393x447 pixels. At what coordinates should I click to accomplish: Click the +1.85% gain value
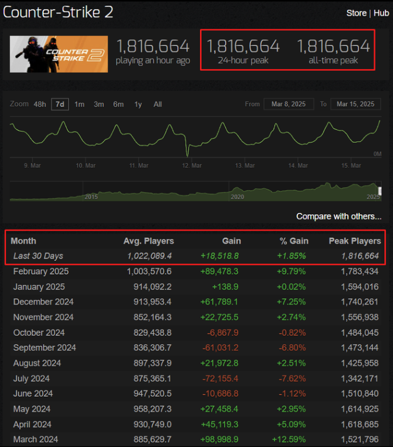click(x=292, y=256)
